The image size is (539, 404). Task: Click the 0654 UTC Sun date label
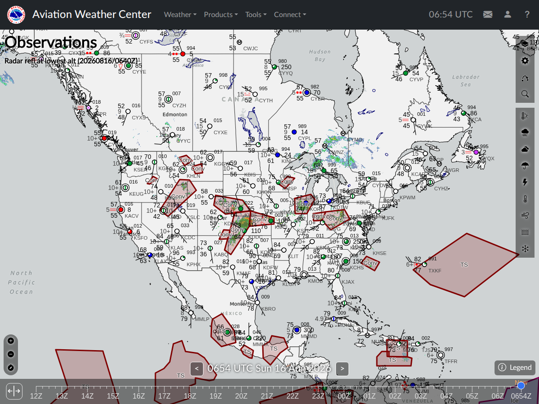click(x=269, y=369)
